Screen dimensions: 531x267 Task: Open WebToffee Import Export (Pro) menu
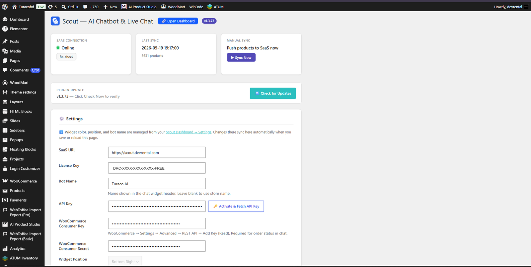pos(22,213)
